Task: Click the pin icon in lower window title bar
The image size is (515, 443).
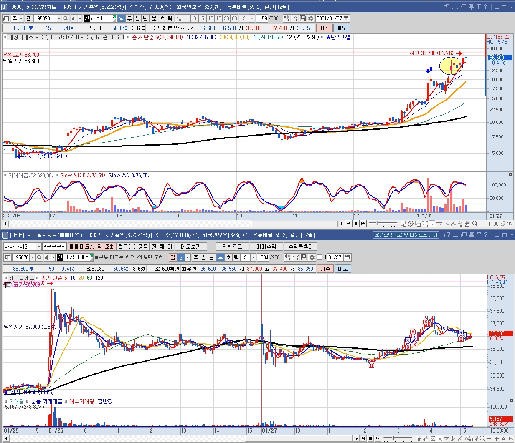Action: [x=471, y=235]
